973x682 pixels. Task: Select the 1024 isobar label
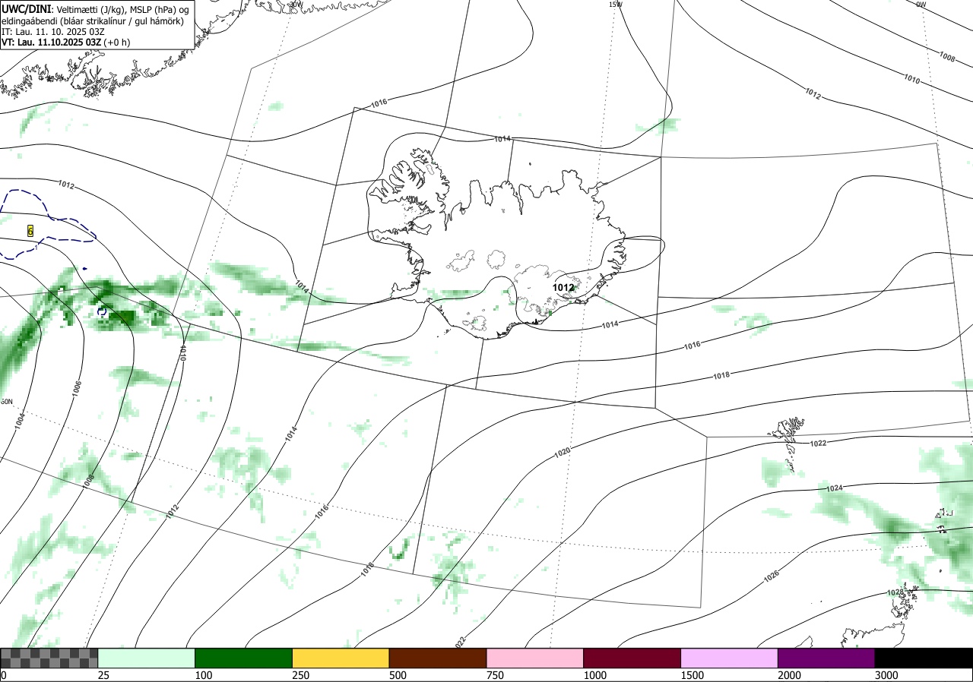(835, 488)
